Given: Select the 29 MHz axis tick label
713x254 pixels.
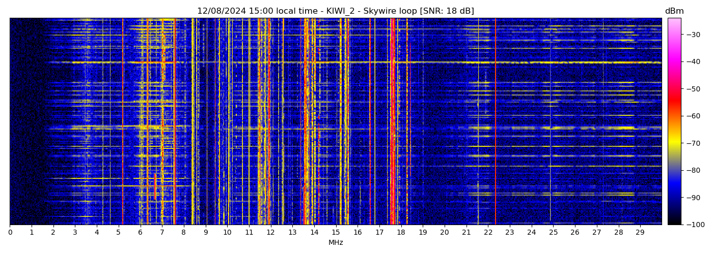Looking at the screenshot, I should click(640, 232).
